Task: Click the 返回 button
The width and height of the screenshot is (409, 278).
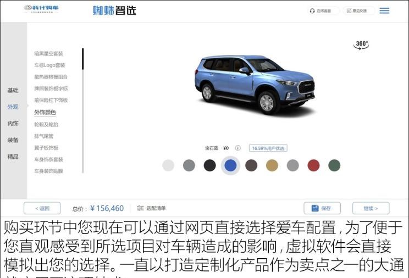Action: 42,208
